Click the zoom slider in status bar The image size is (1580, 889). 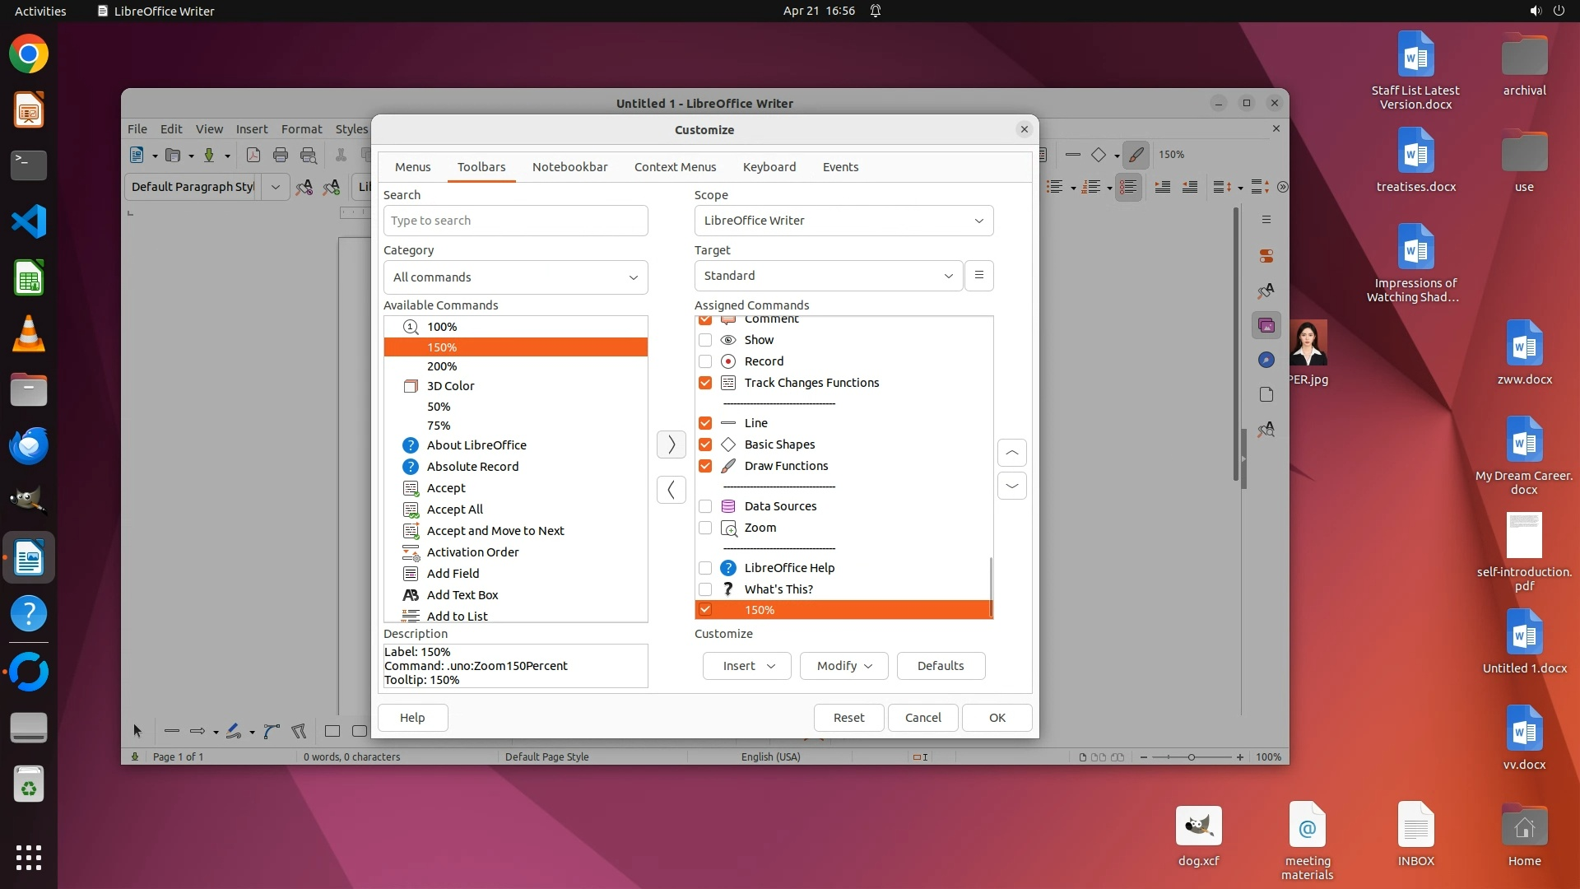[1191, 757]
